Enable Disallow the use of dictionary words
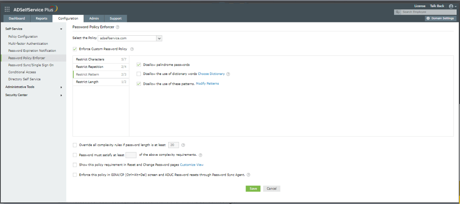Image resolution: width=460 pixels, height=204 pixels. [139, 74]
